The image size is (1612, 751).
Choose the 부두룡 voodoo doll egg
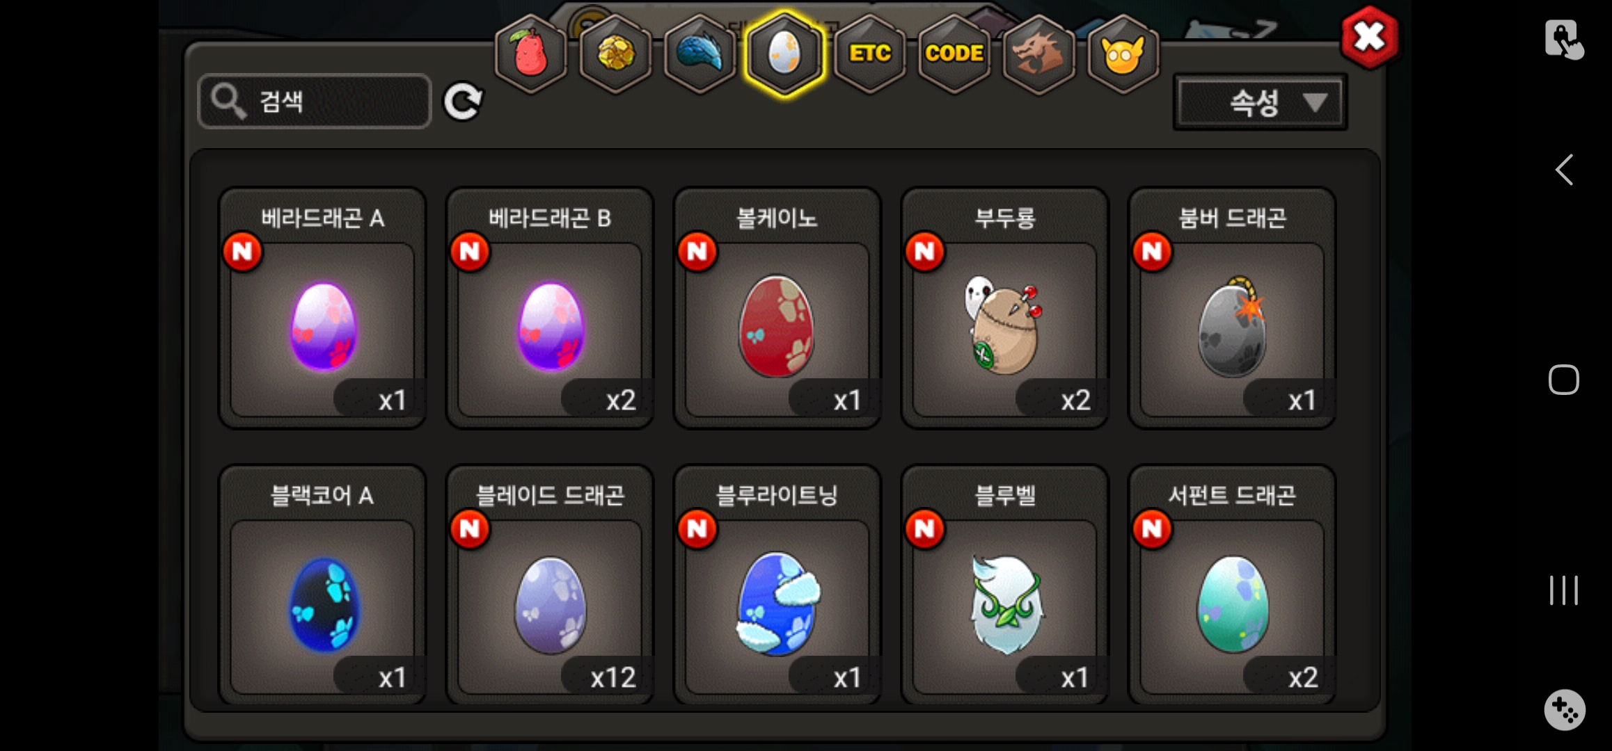pyautogui.click(x=1005, y=309)
